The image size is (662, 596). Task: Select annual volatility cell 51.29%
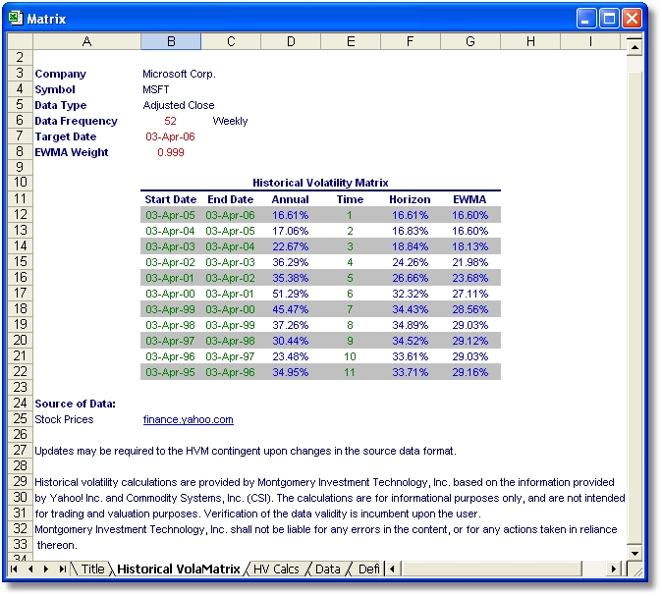291,294
